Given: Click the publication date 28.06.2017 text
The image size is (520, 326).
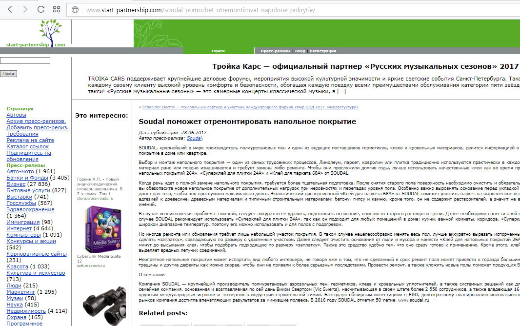Looking at the screenshot, I should tap(194, 133).
